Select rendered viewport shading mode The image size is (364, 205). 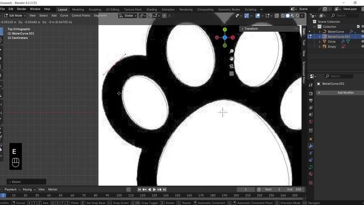point(297,15)
